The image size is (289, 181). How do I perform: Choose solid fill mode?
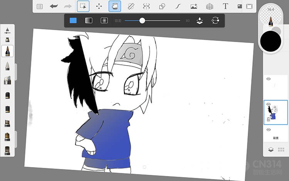click(x=73, y=20)
